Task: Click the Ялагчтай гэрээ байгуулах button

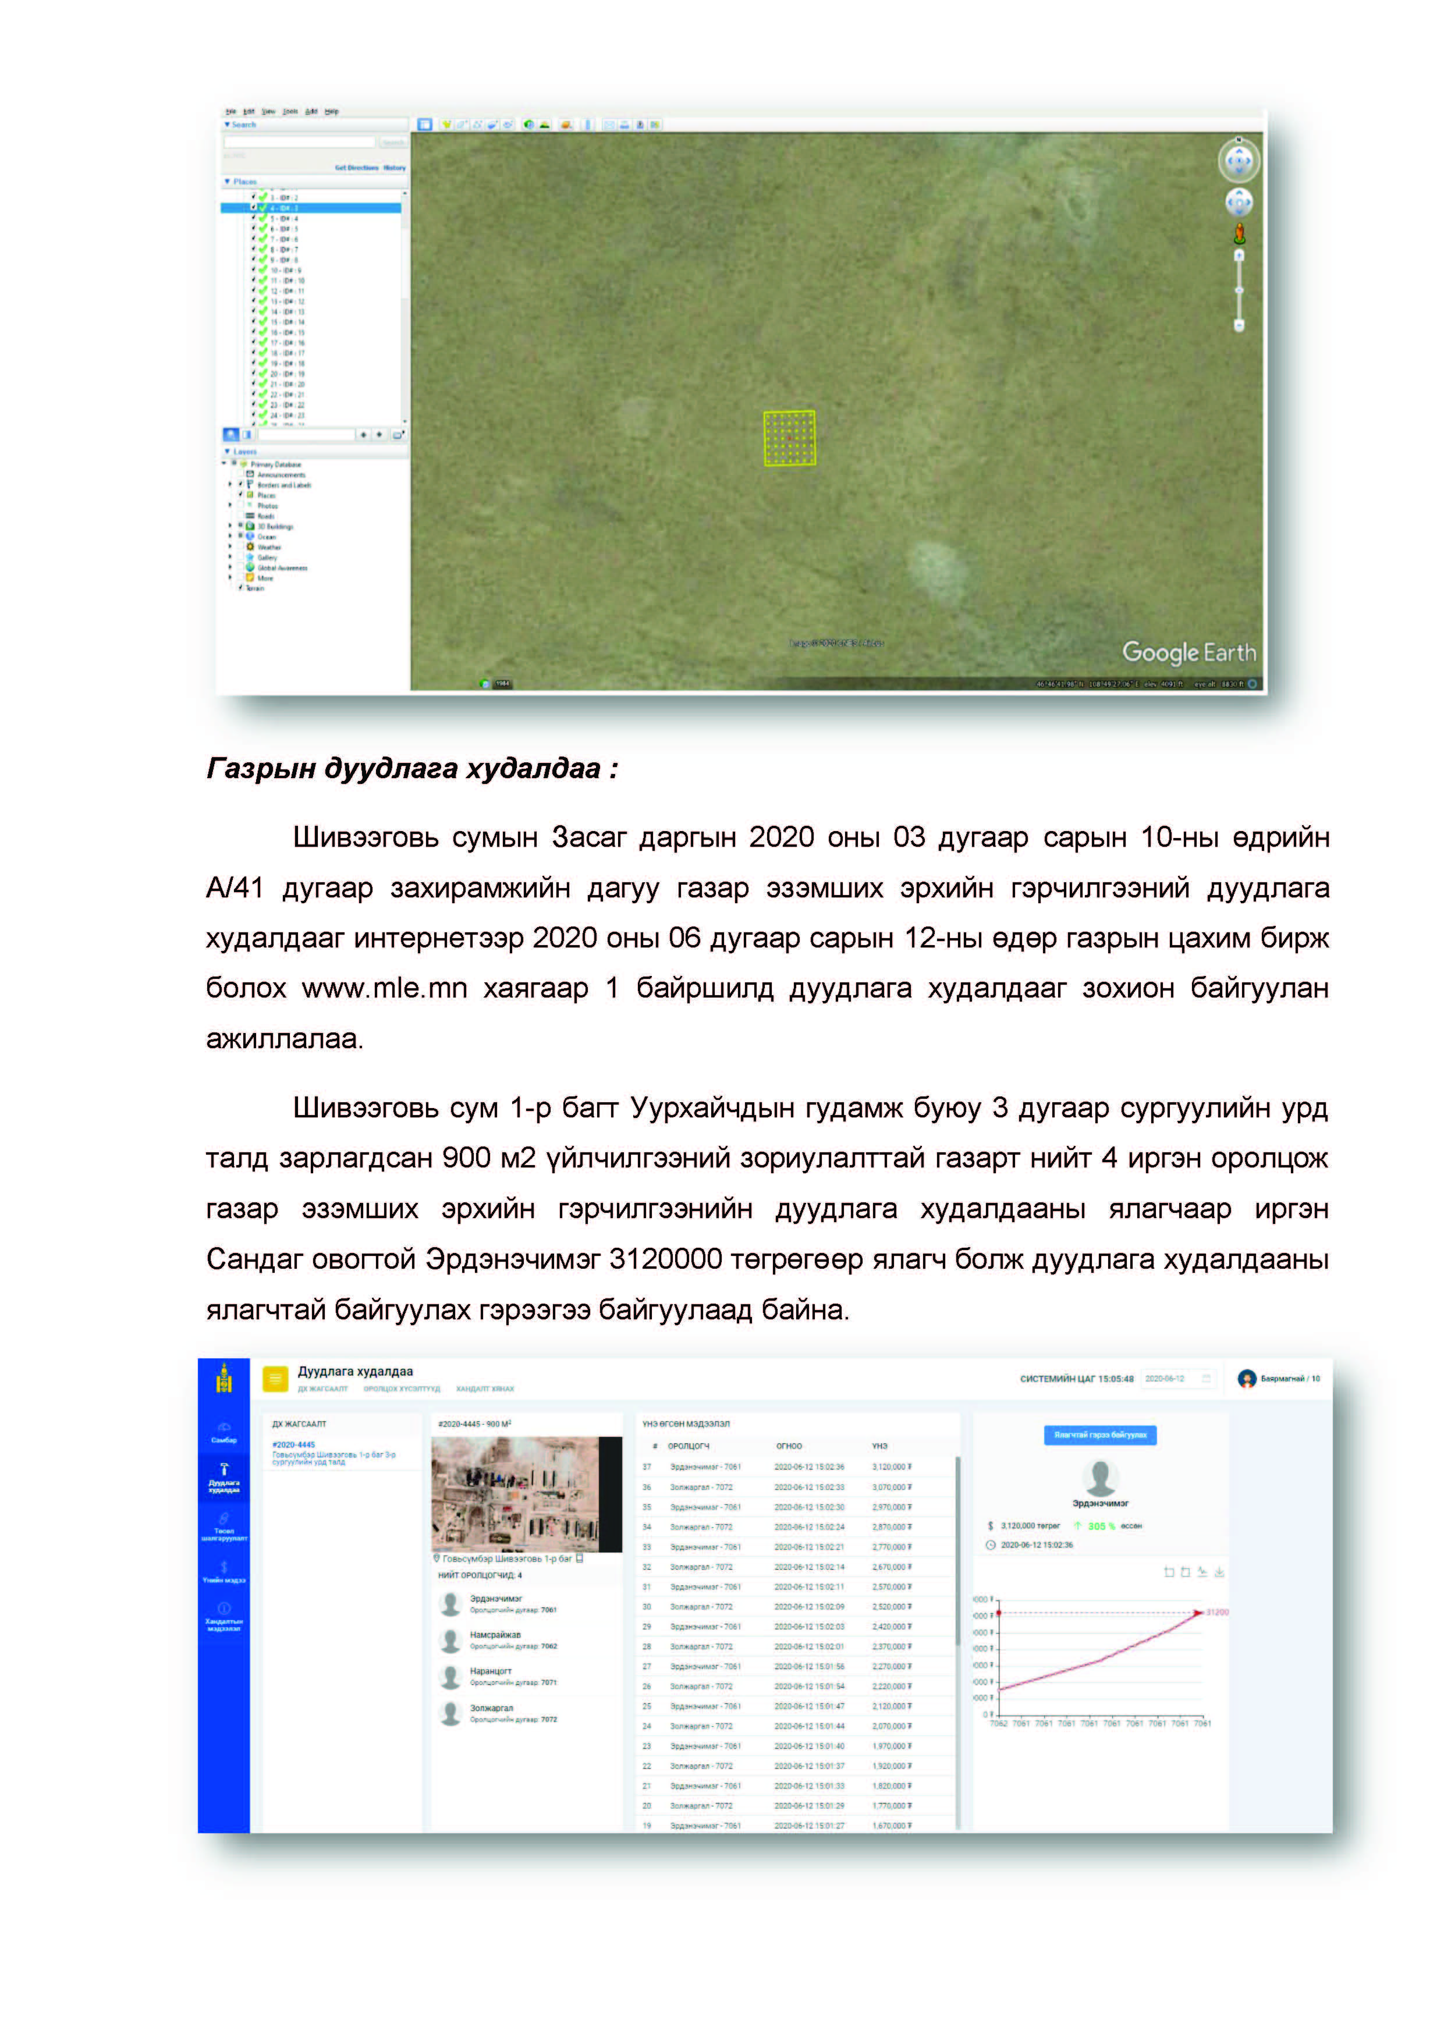Action: pyautogui.click(x=1100, y=1435)
